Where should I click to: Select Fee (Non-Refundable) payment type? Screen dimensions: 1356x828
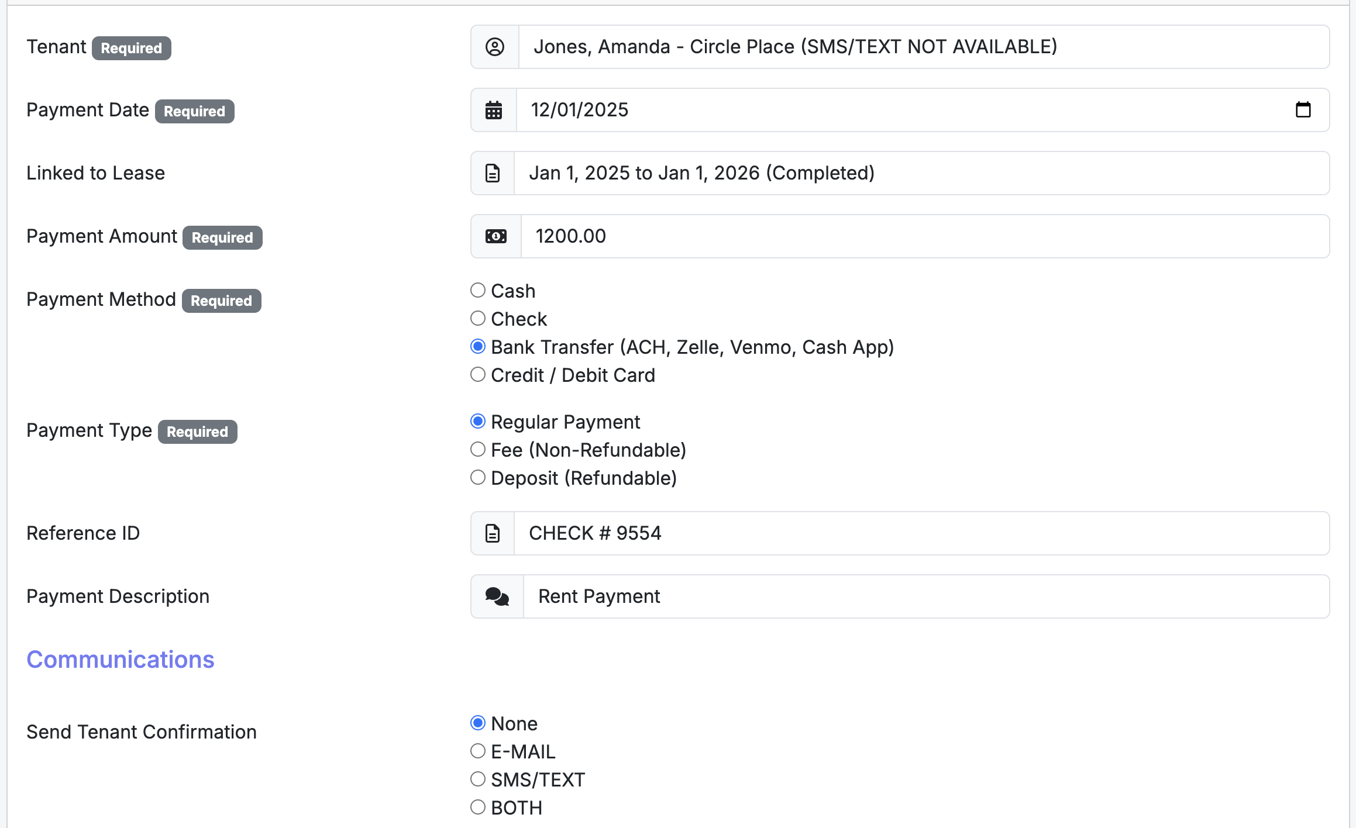pyautogui.click(x=478, y=450)
